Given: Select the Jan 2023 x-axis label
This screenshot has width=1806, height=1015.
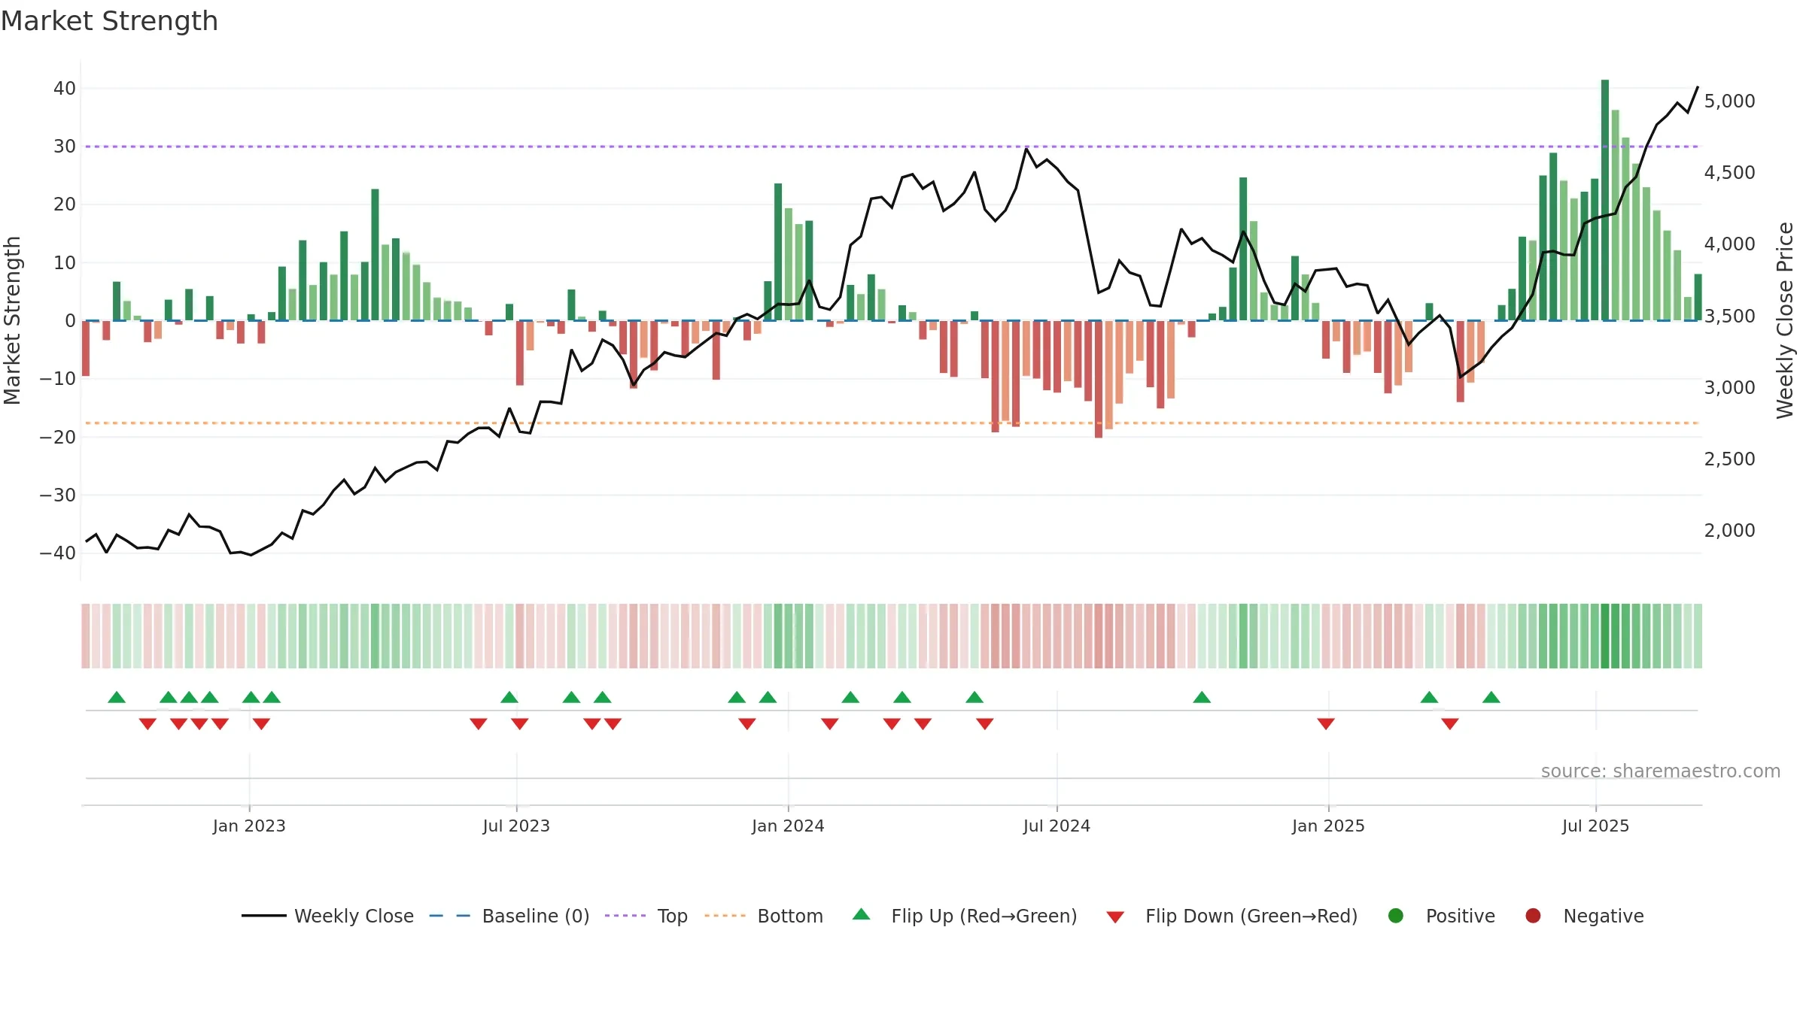Looking at the screenshot, I should pyautogui.click(x=249, y=826).
